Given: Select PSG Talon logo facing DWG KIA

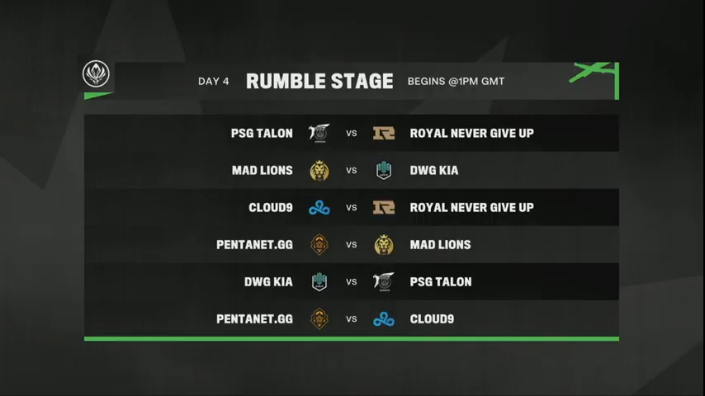Looking at the screenshot, I should click(x=384, y=281).
